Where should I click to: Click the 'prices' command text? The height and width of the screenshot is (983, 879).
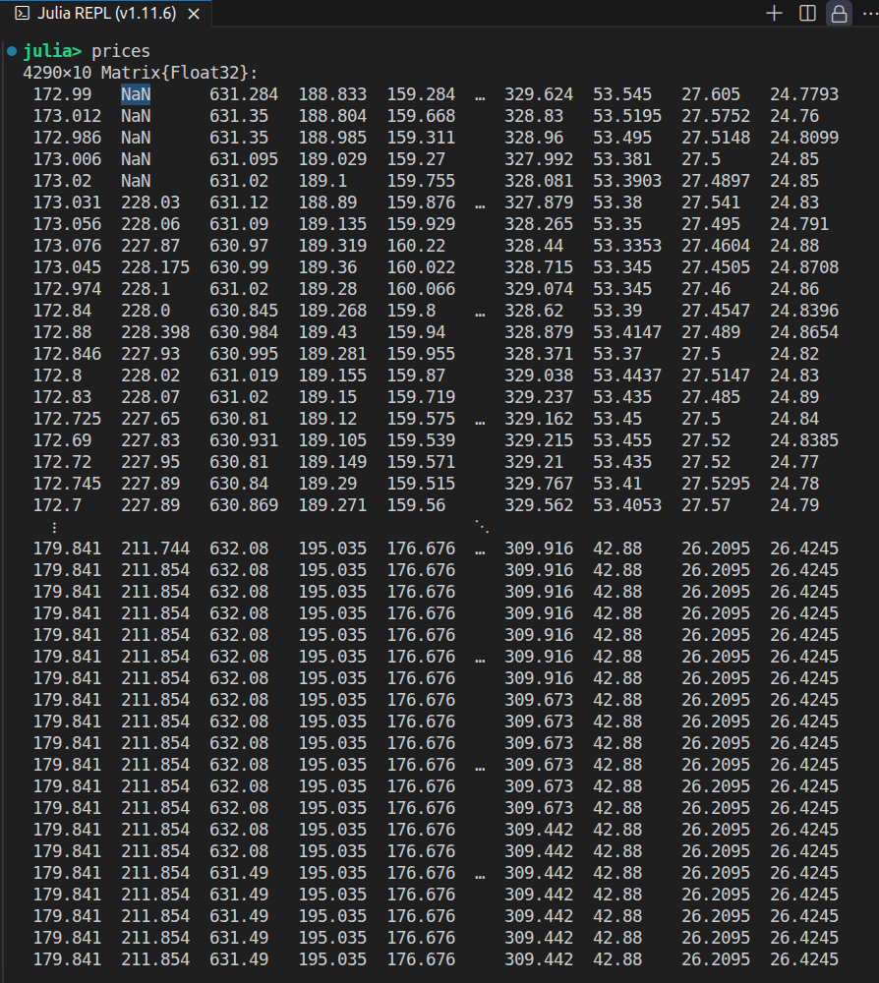coord(121,51)
